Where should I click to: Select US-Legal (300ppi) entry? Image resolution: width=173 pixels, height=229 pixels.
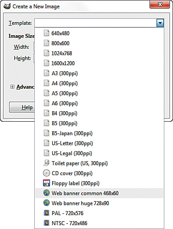coord(99,153)
